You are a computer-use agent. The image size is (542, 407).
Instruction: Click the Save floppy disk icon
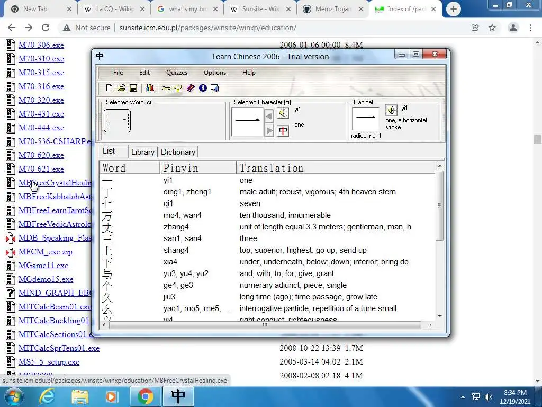click(133, 88)
